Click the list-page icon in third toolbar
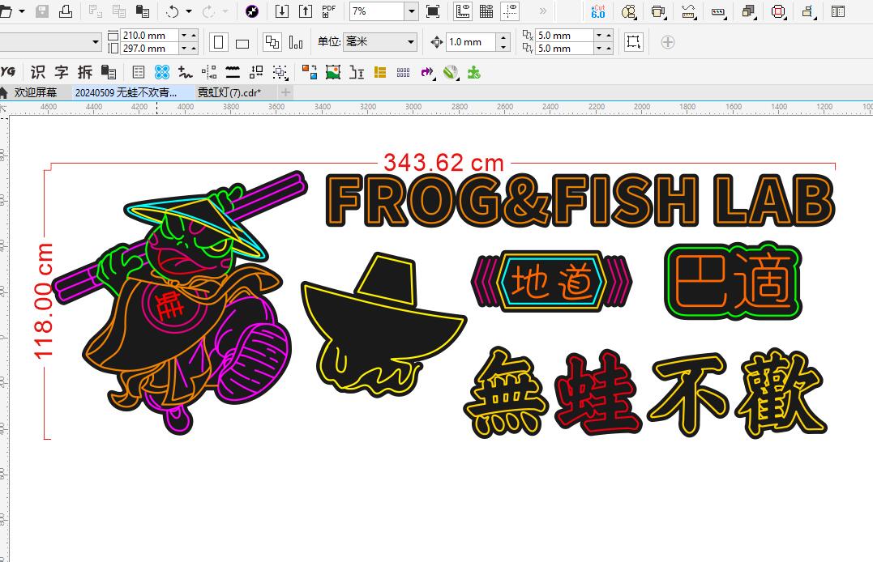Screen dimensions: 873x562 pos(139,72)
